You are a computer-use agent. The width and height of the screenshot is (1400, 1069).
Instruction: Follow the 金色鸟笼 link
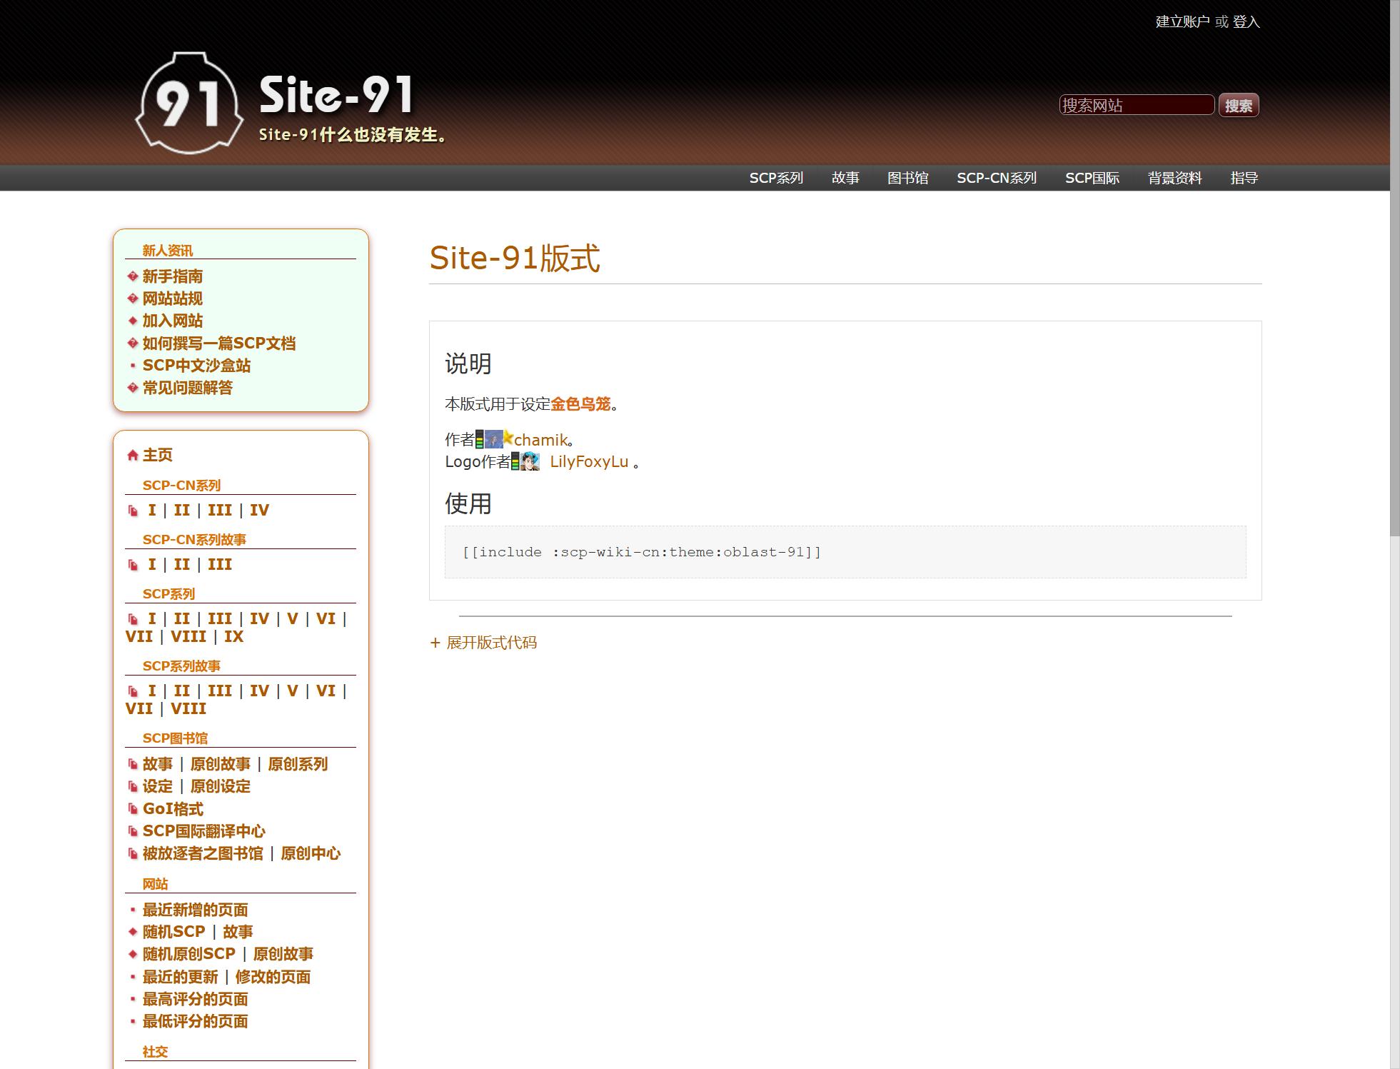580,404
